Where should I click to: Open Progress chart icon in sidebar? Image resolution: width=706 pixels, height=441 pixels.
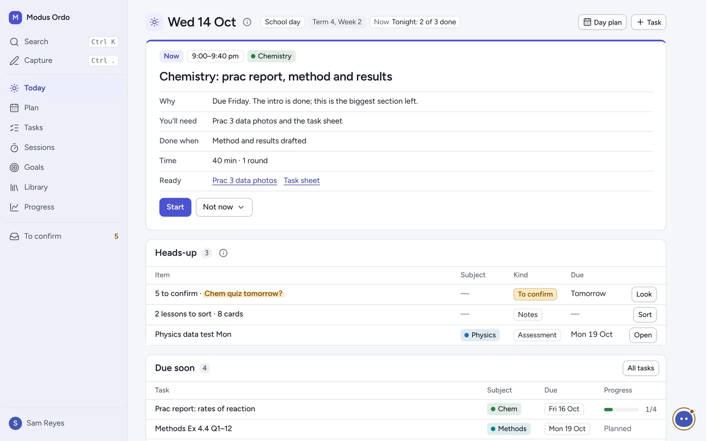click(15, 207)
